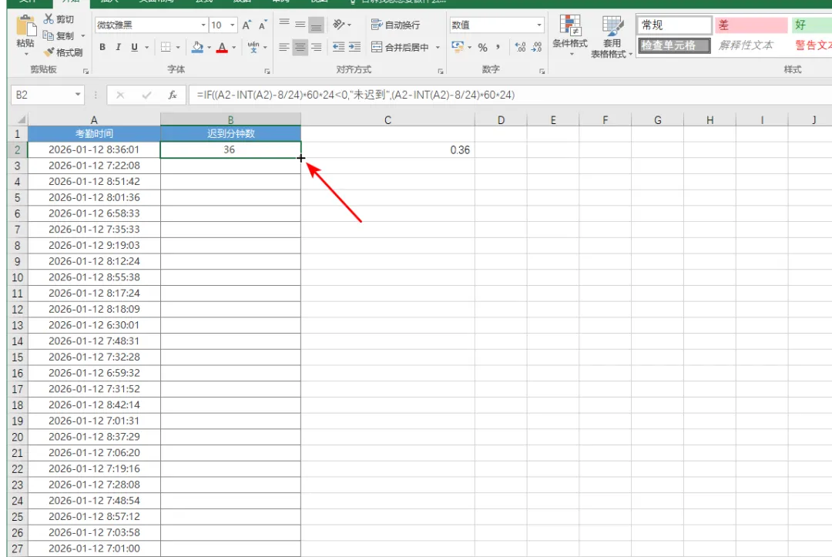Image resolution: width=832 pixels, height=557 pixels.
Task: Toggle Bold formatting
Action: (x=102, y=47)
